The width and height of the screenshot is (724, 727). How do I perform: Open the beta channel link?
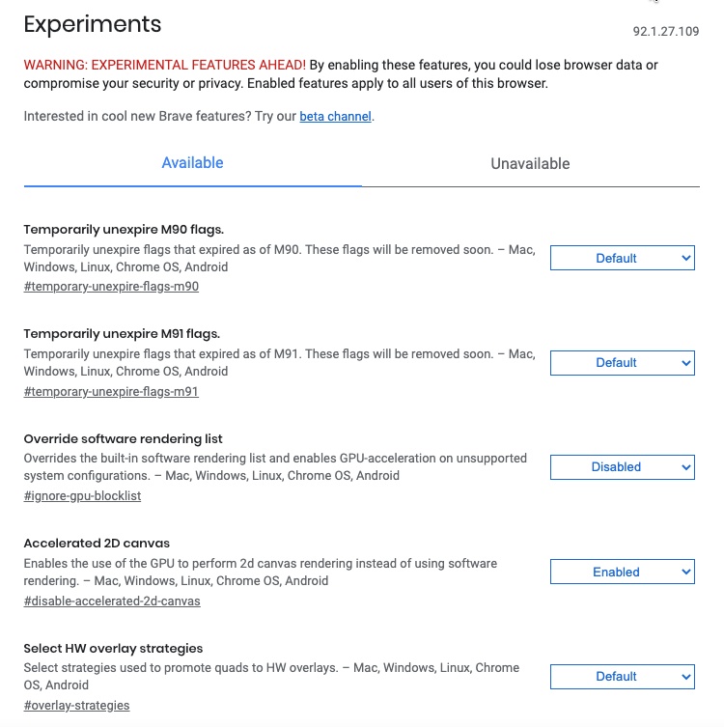(x=335, y=117)
